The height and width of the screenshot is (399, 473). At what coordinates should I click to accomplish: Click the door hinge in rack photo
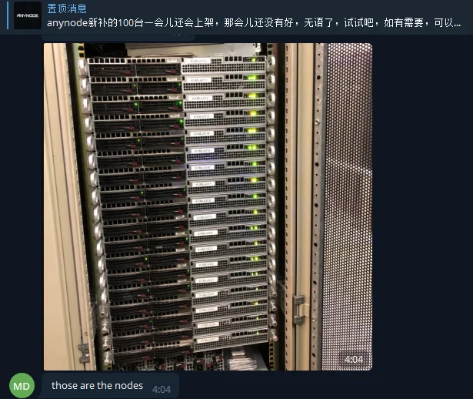click(299, 309)
